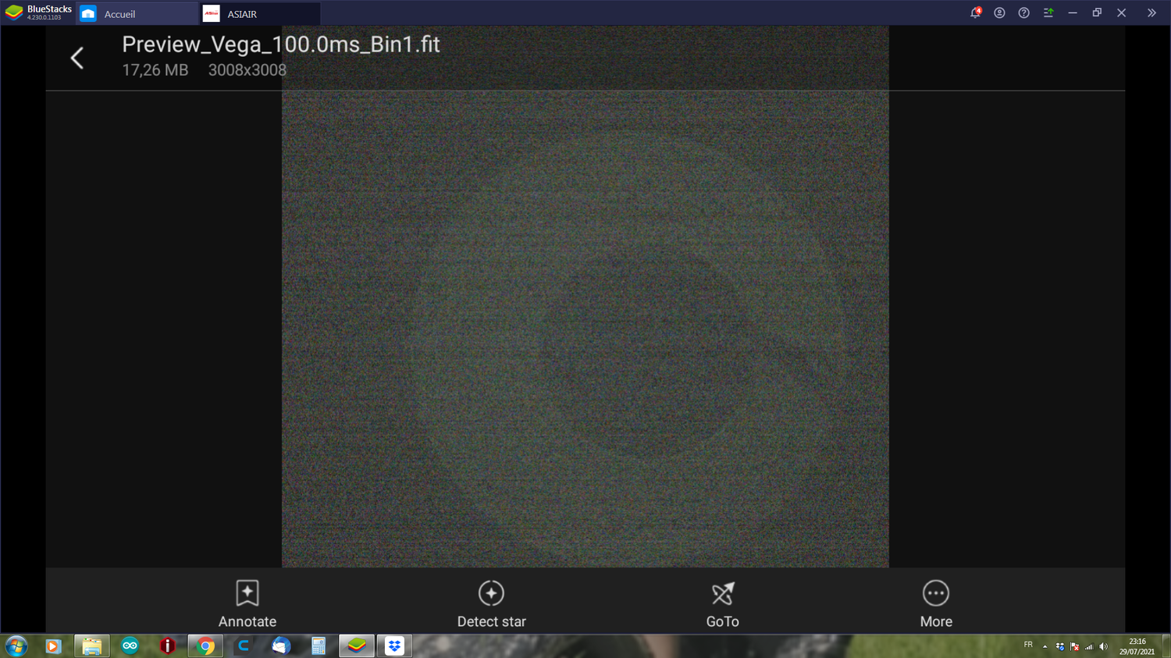The height and width of the screenshot is (658, 1171).
Task: Open the Calculator from the taskbar
Action: point(319,646)
